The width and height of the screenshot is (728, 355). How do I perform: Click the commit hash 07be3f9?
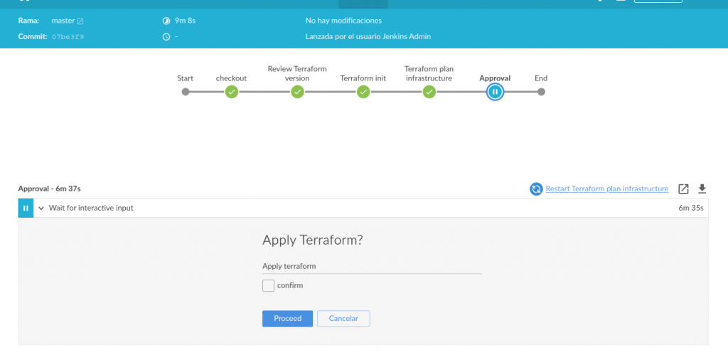click(x=68, y=36)
